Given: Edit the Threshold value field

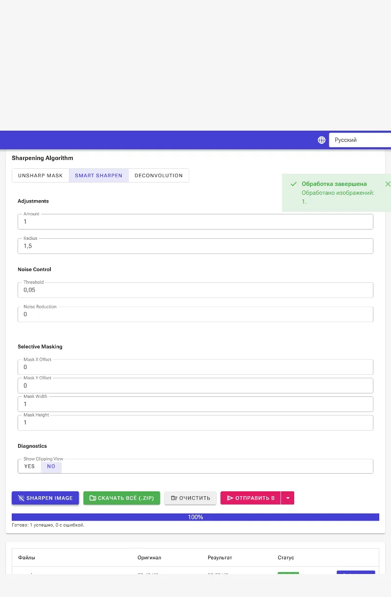Looking at the screenshot, I should (195, 290).
